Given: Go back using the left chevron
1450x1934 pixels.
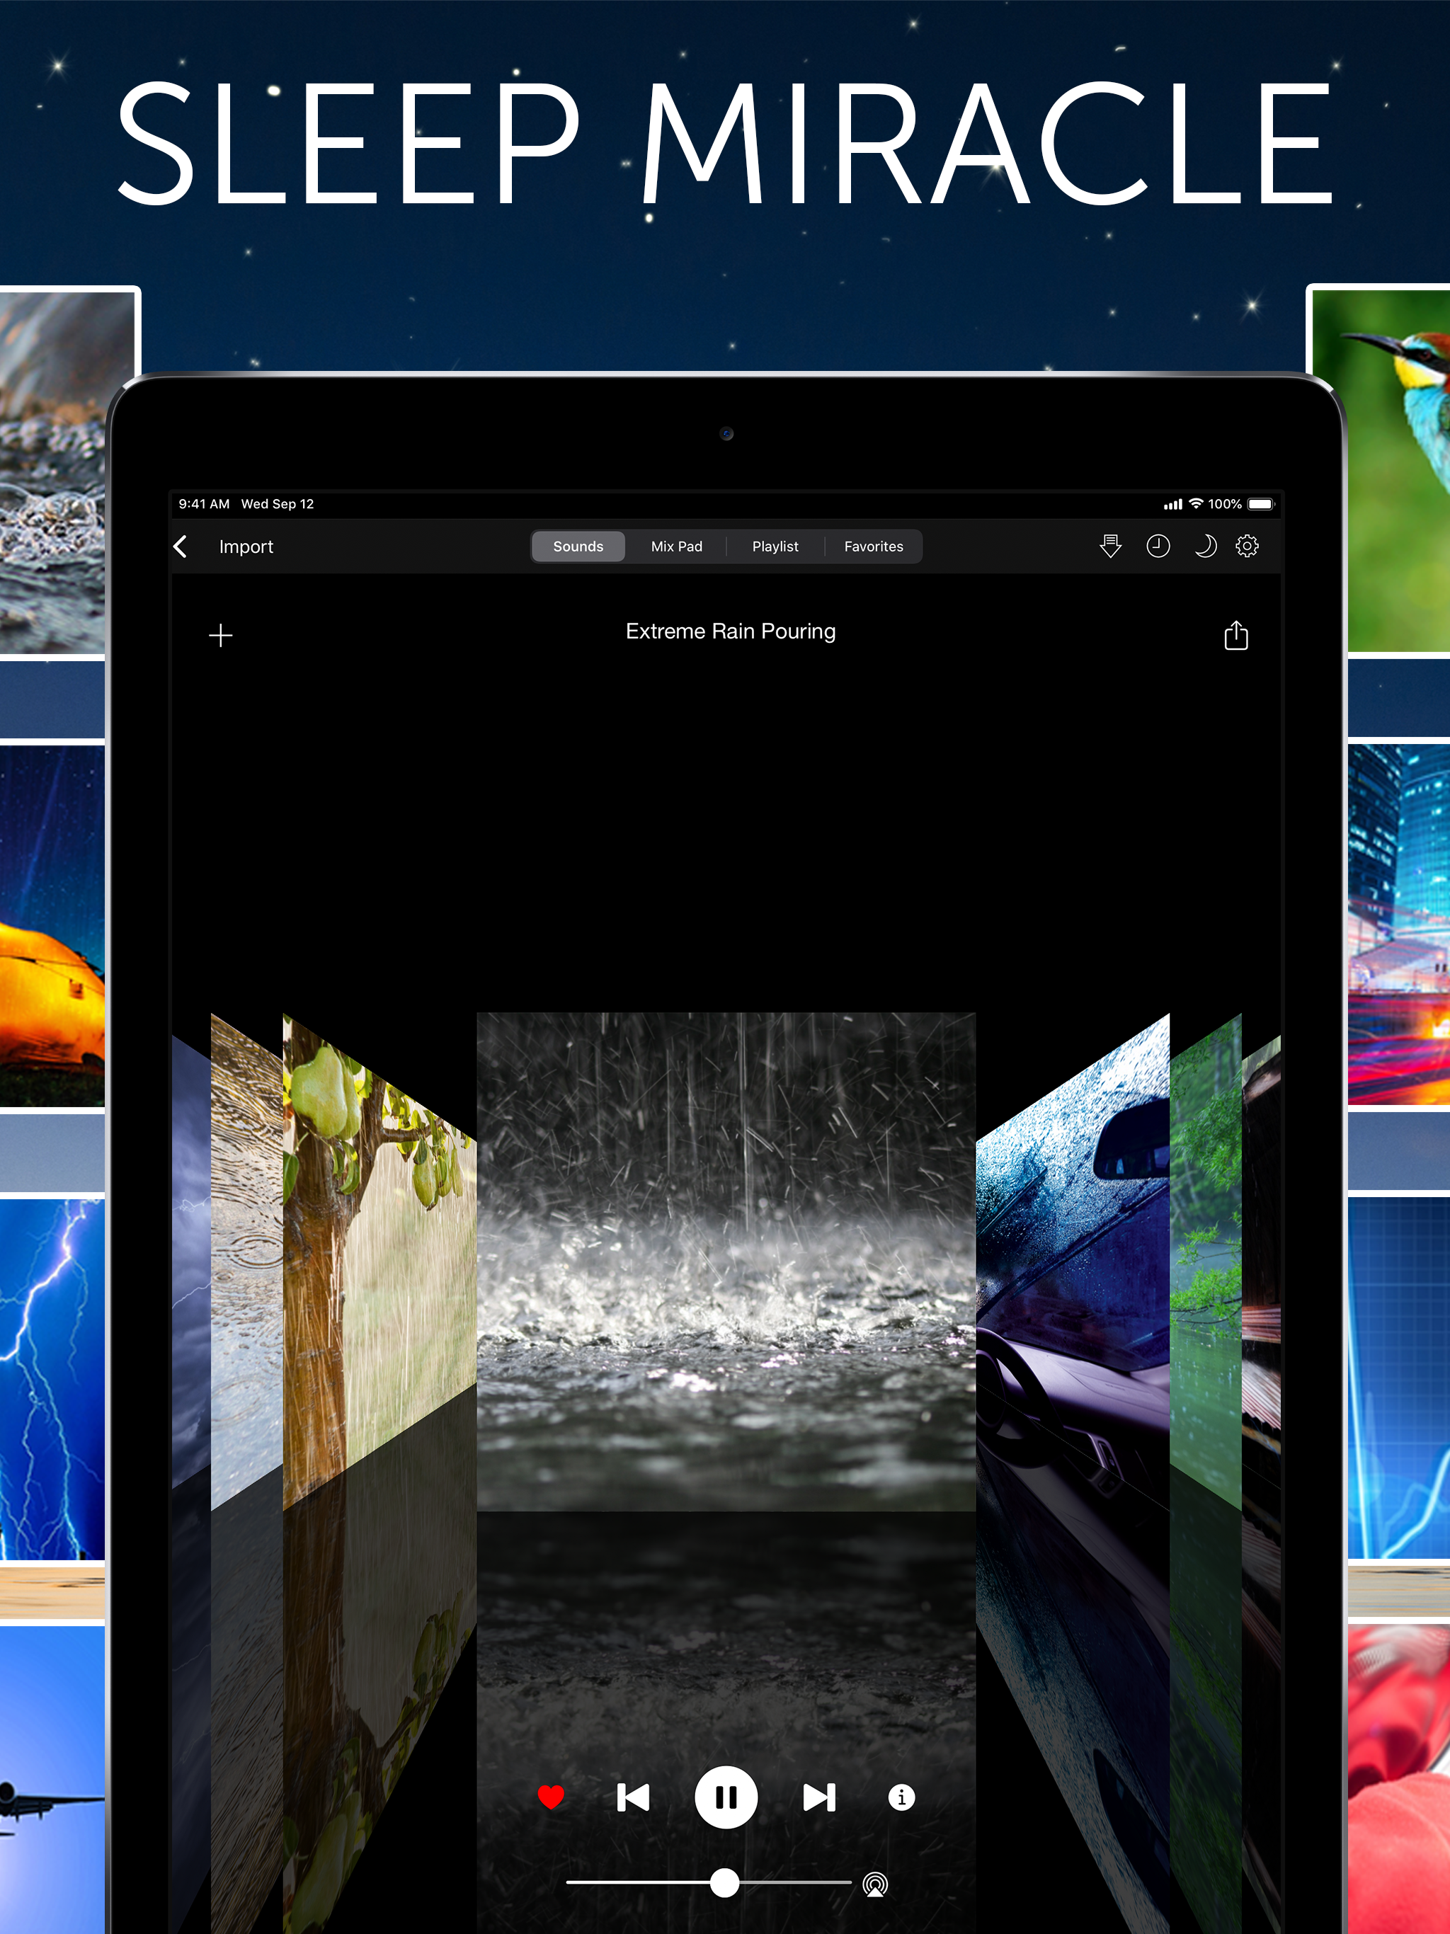Looking at the screenshot, I should tap(181, 547).
